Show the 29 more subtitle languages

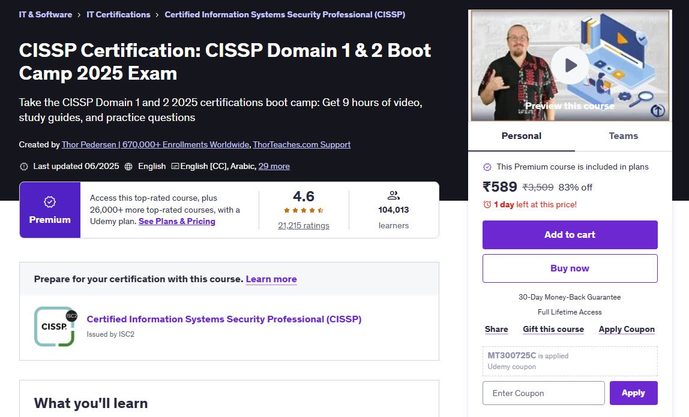[x=274, y=166]
